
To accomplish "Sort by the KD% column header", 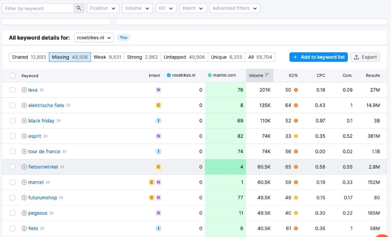I will (293, 75).
